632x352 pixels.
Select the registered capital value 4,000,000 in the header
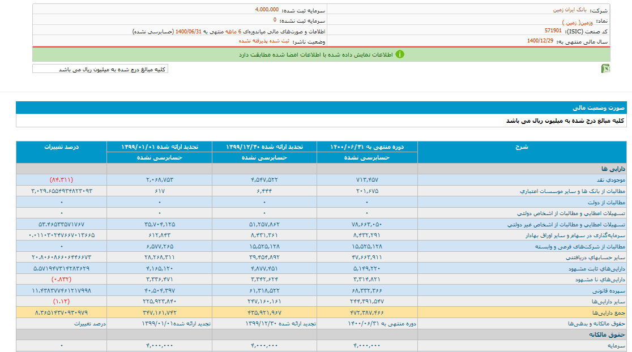click(x=267, y=9)
